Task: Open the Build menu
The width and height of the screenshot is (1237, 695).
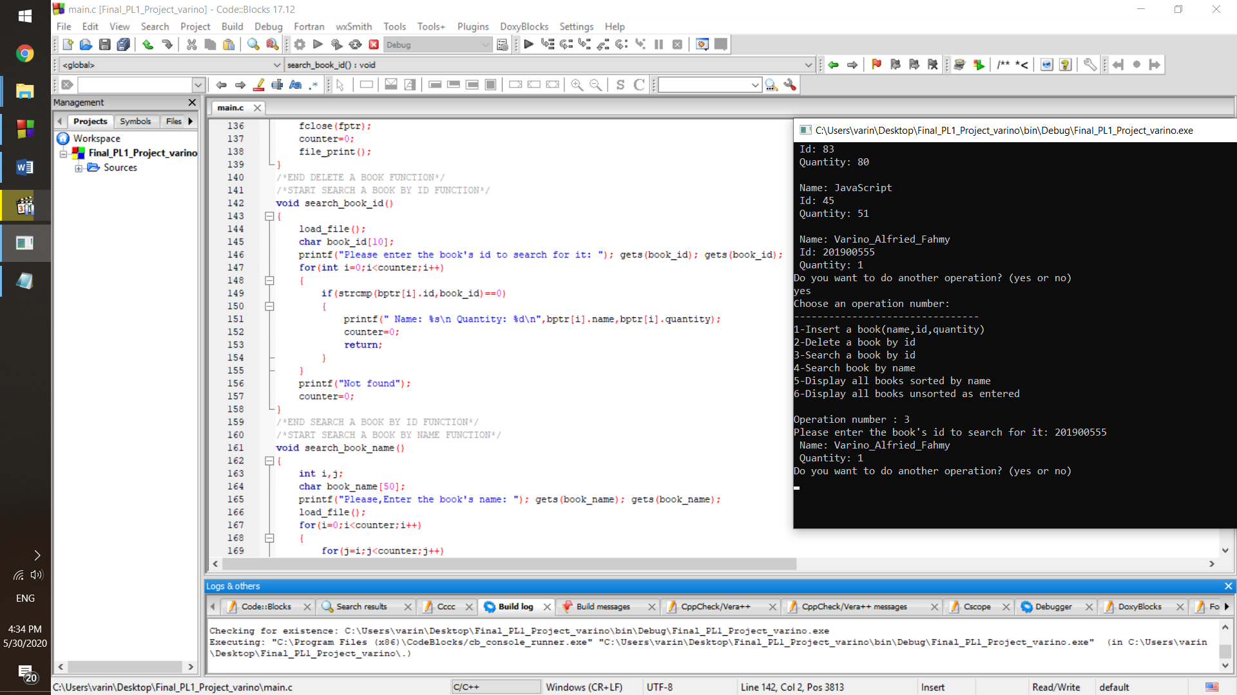Action: tap(232, 26)
